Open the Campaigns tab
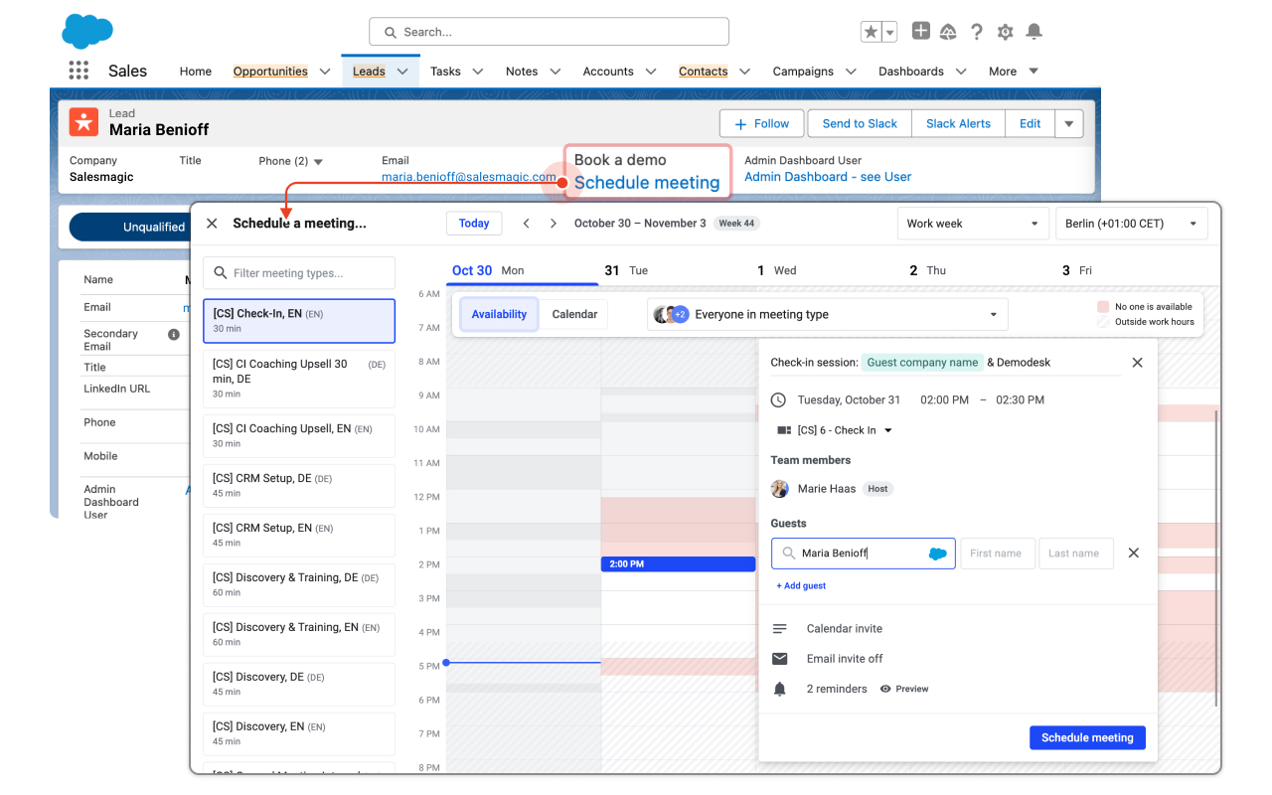This screenshot has height=795, width=1272. pos(803,72)
